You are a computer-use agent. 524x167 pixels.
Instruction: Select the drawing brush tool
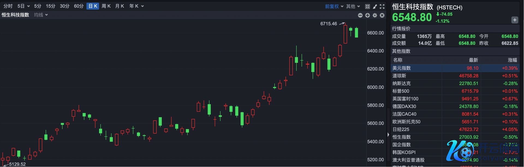pyautogui.click(x=375, y=6)
